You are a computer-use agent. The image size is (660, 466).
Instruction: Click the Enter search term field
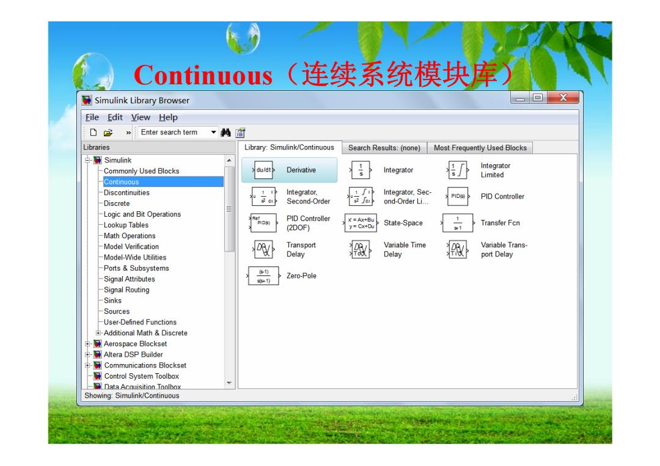(174, 133)
